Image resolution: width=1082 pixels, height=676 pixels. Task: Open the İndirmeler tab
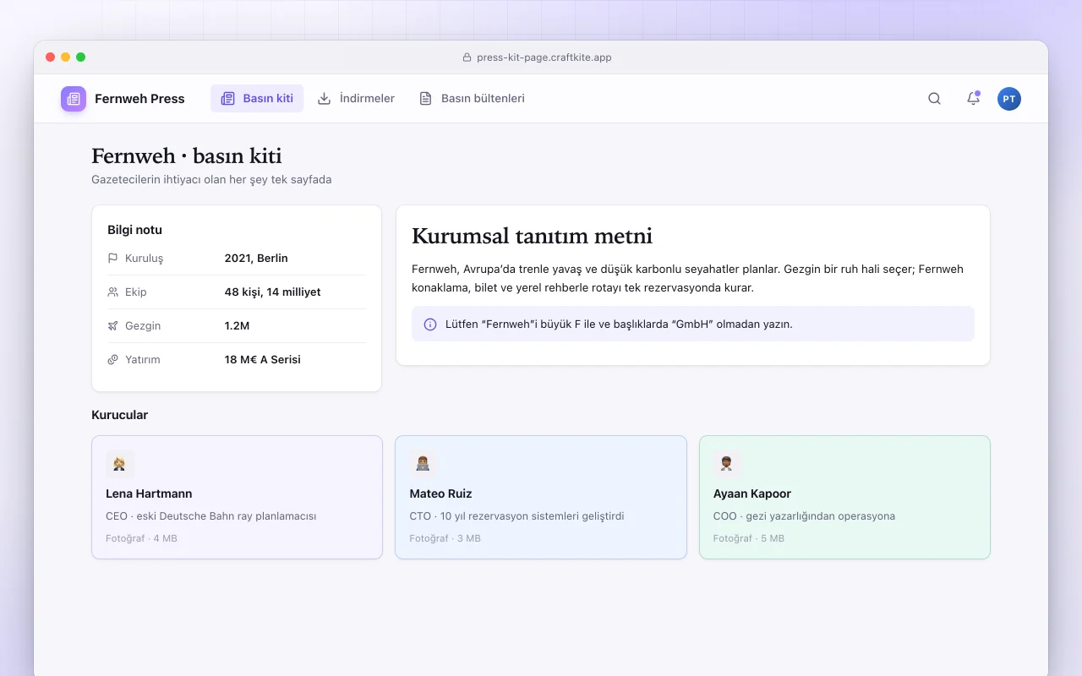click(356, 99)
